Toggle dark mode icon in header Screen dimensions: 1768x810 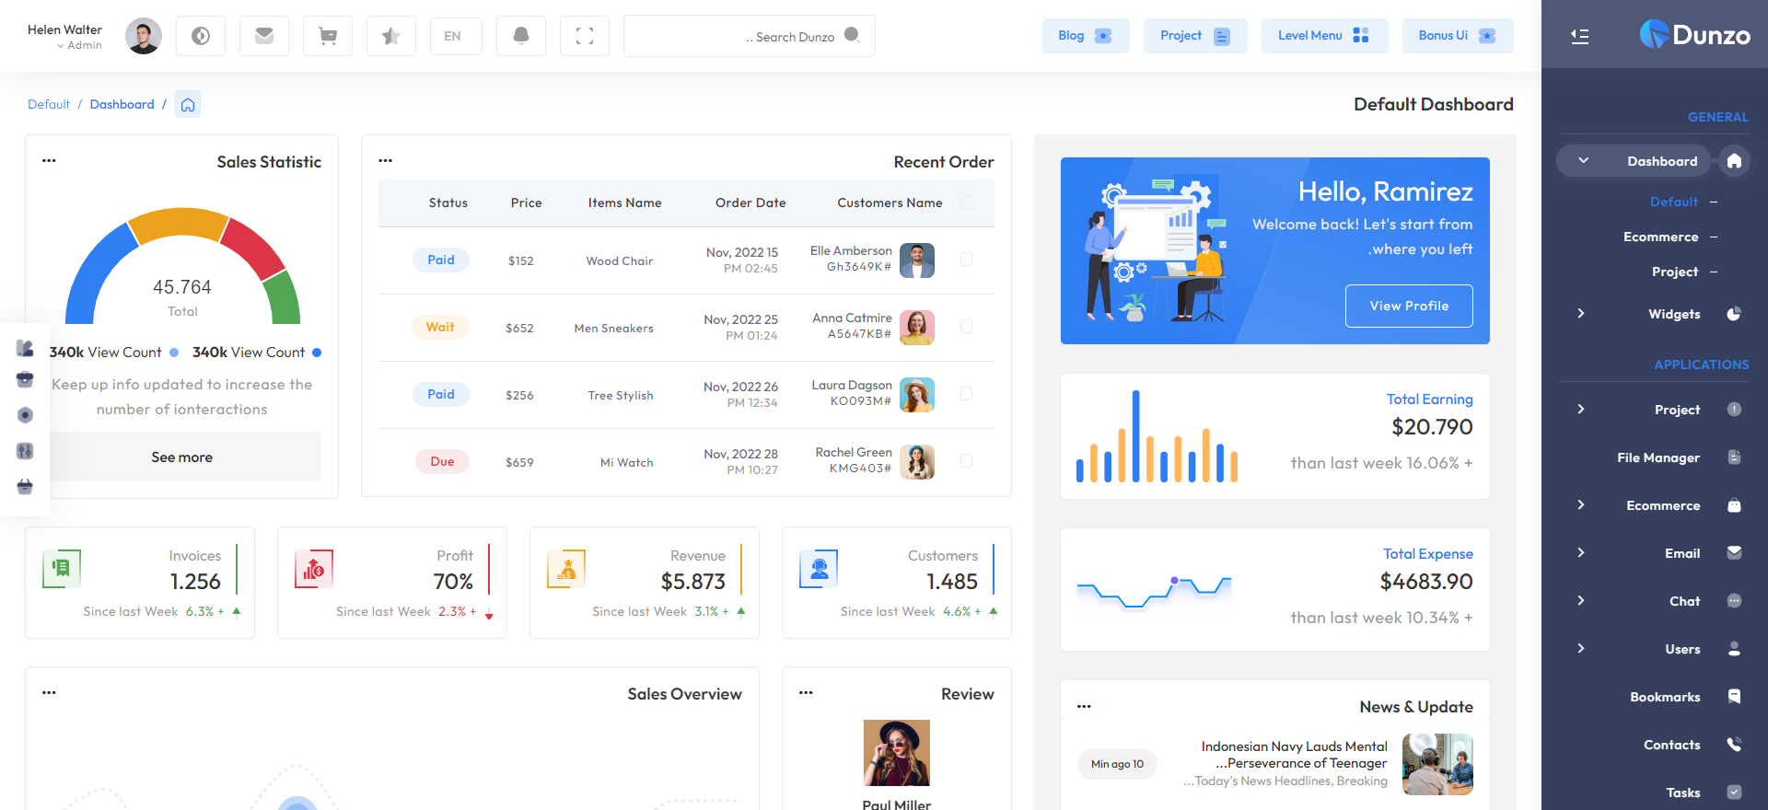coord(201,36)
